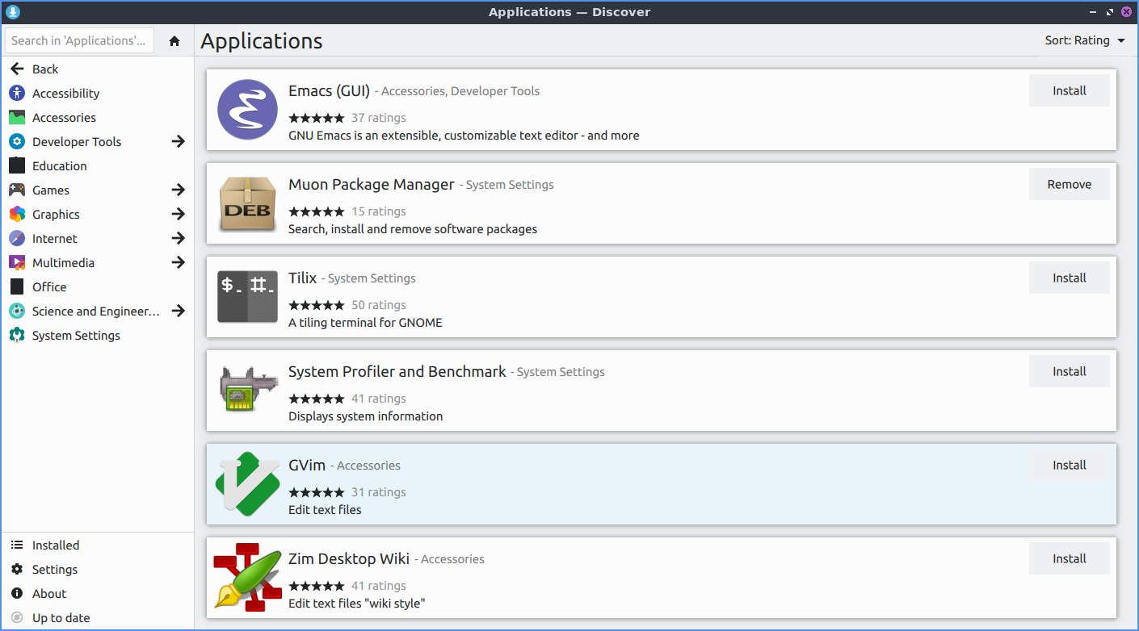The width and height of the screenshot is (1139, 631).
Task: Expand the Multimedia category arrow
Action: (179, 263)
